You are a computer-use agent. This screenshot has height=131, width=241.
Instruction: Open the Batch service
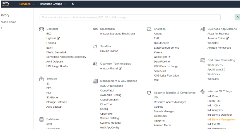pos(50,48)
